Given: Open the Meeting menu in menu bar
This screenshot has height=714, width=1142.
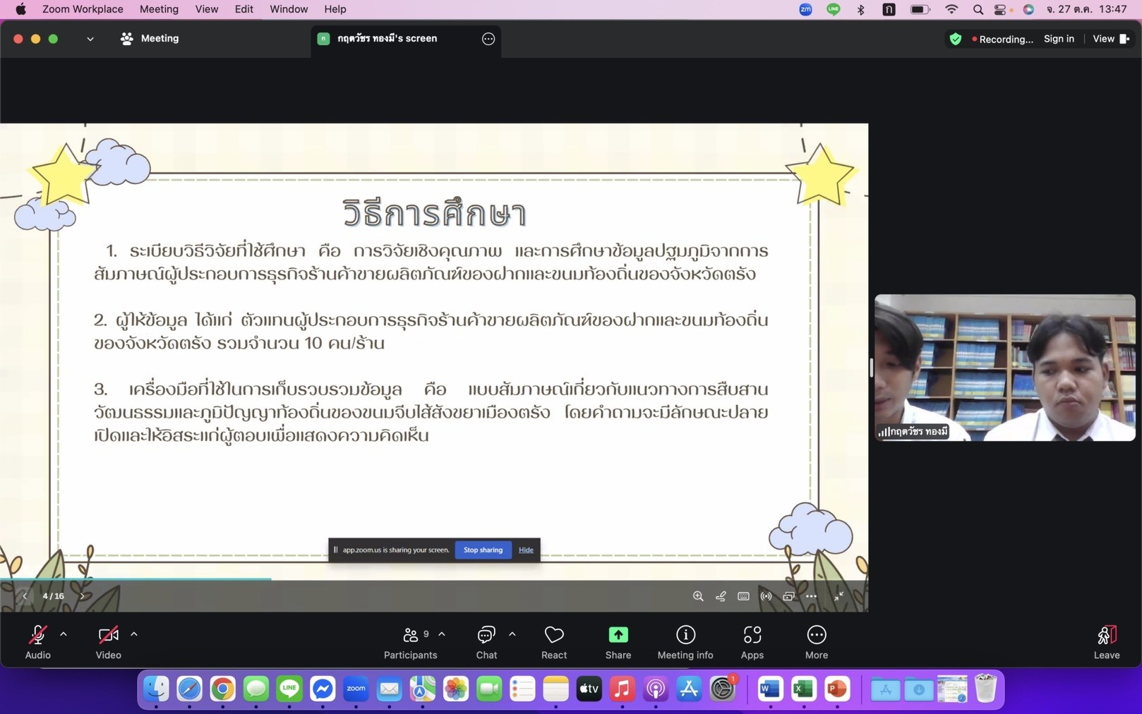Looking at the screenshot, I should point(159,9).
